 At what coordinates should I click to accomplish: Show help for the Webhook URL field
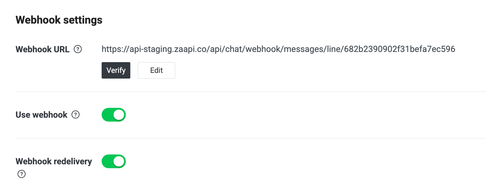point(78,49)
